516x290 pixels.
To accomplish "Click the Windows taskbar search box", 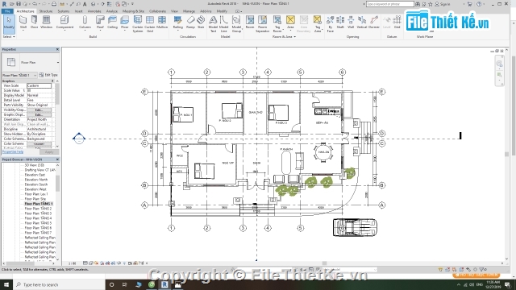I will coord(59,284).
